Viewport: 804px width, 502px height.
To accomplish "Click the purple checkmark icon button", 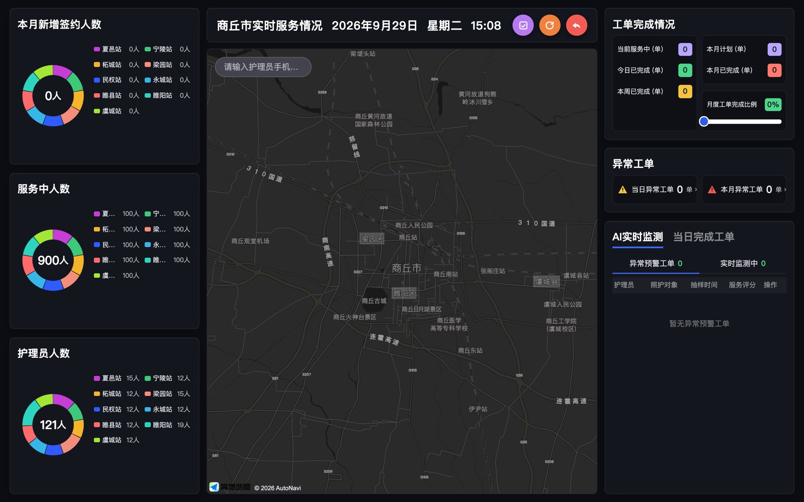I will pos(523,25).
